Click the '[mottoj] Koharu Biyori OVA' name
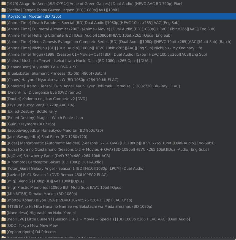 [69, 200]
